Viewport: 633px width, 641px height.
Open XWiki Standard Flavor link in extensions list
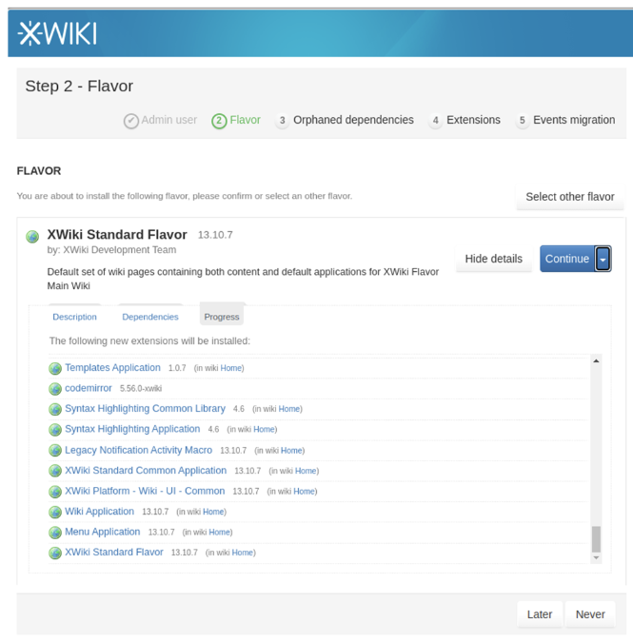(114, 552)
